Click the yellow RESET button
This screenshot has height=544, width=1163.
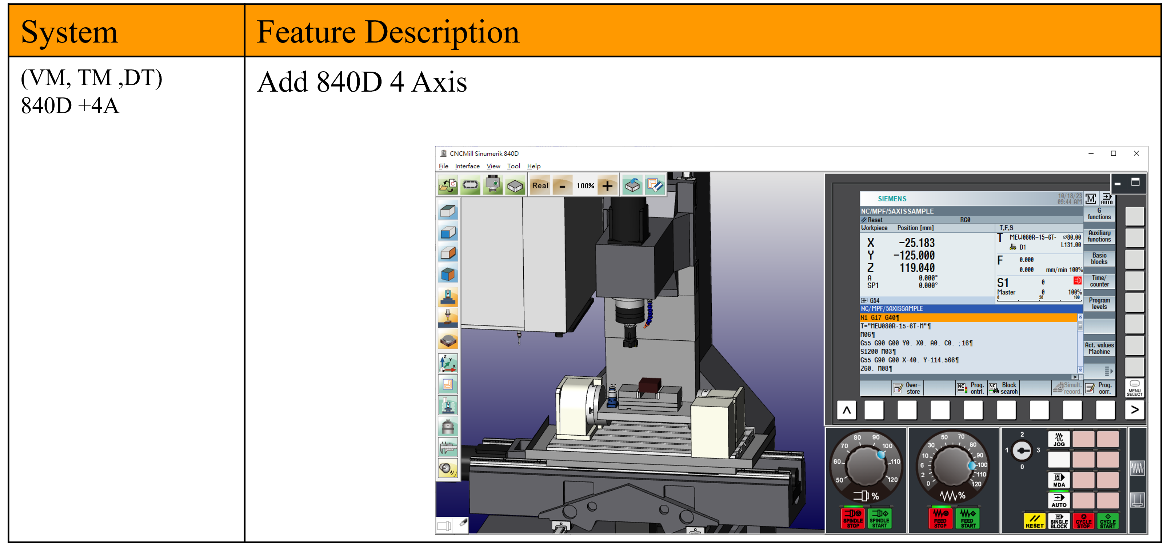[x=1034, y=520]
